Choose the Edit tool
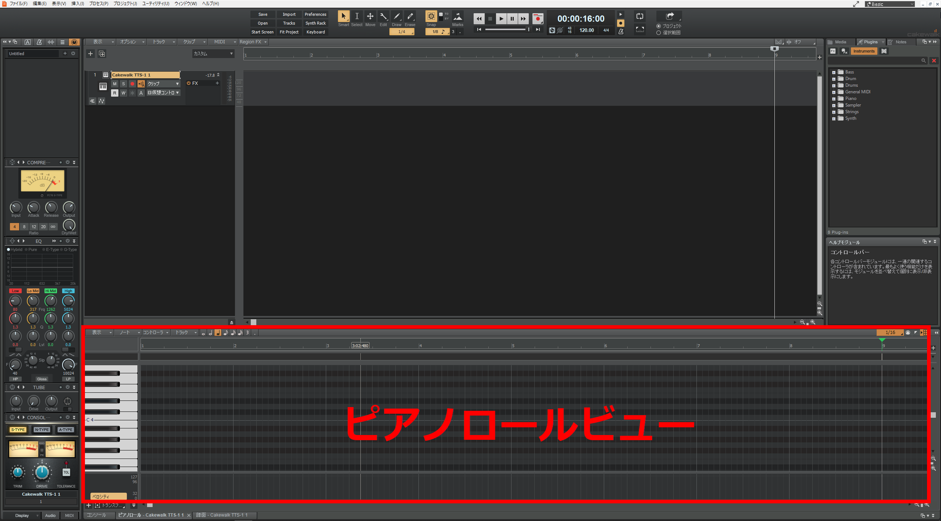 pyautogui.click(x=383, y=16)
